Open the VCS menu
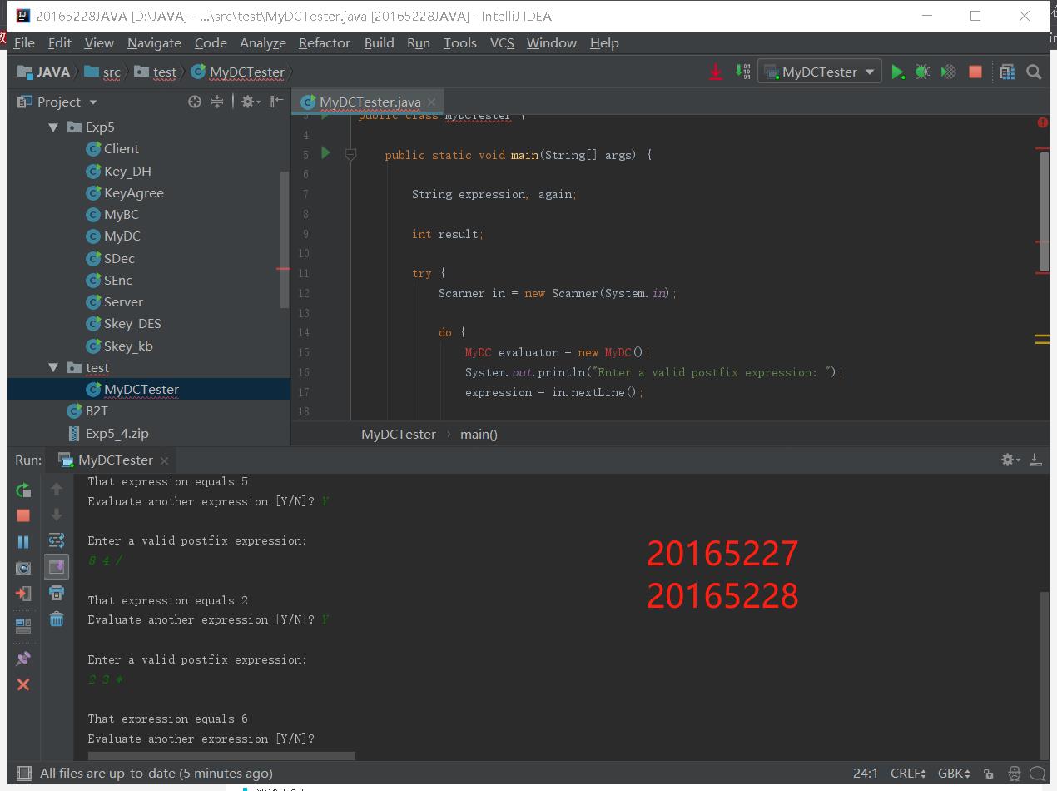1057x791 pixels. pos(502,43)
